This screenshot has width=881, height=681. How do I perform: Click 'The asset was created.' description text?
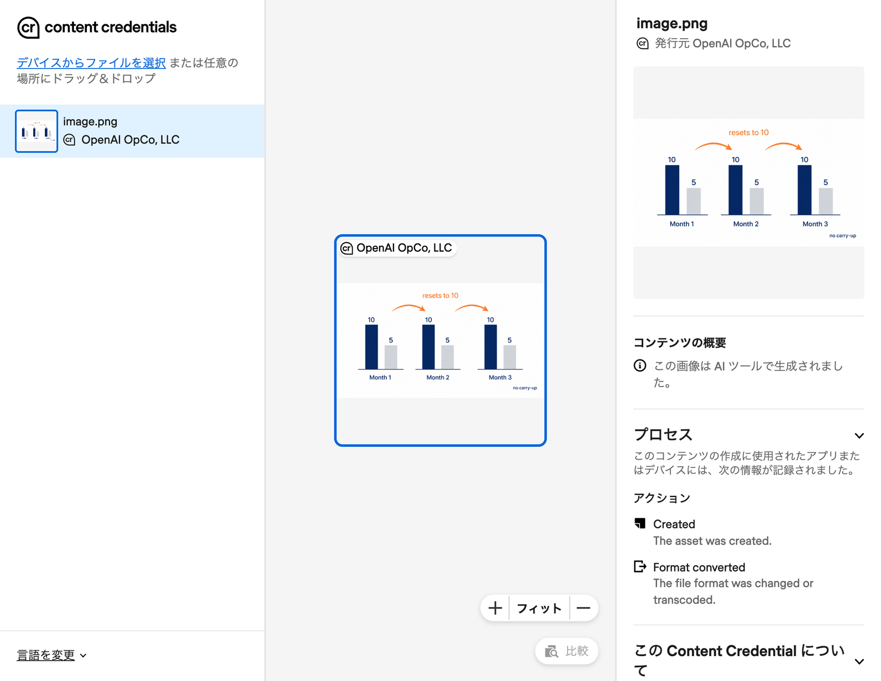pyautogui.click(x=712, y=541)
